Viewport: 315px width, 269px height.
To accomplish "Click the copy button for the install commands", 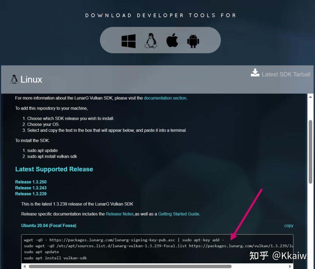I will (289, 226).
